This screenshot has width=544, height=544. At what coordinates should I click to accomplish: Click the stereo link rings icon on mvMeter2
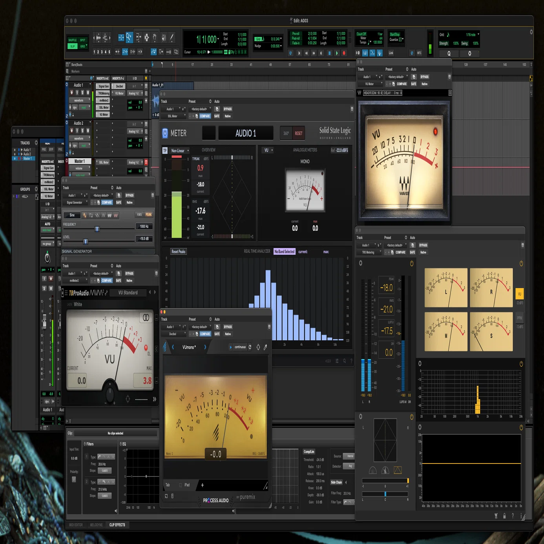point(146,318)
